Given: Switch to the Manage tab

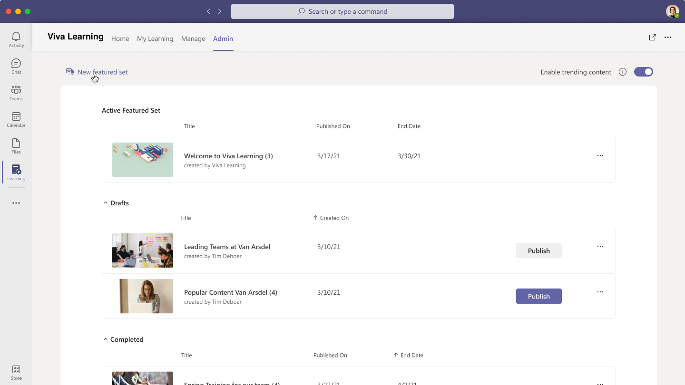Looking at the screenshot, I should (x=193, y=38).
